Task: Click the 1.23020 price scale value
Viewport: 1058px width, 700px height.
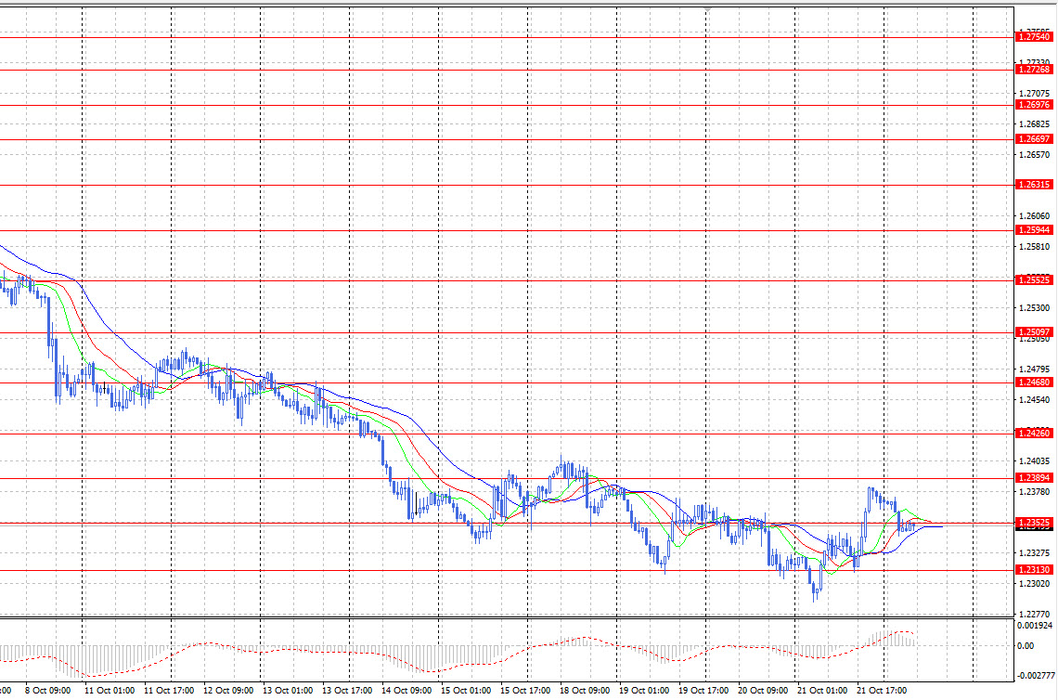Action: [1035, 583]
